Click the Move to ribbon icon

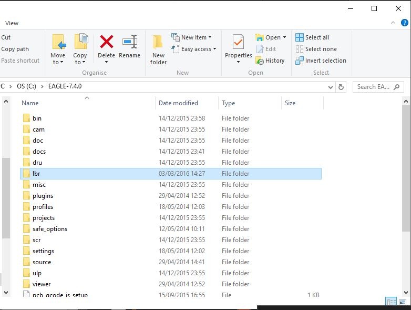point(59,42)
